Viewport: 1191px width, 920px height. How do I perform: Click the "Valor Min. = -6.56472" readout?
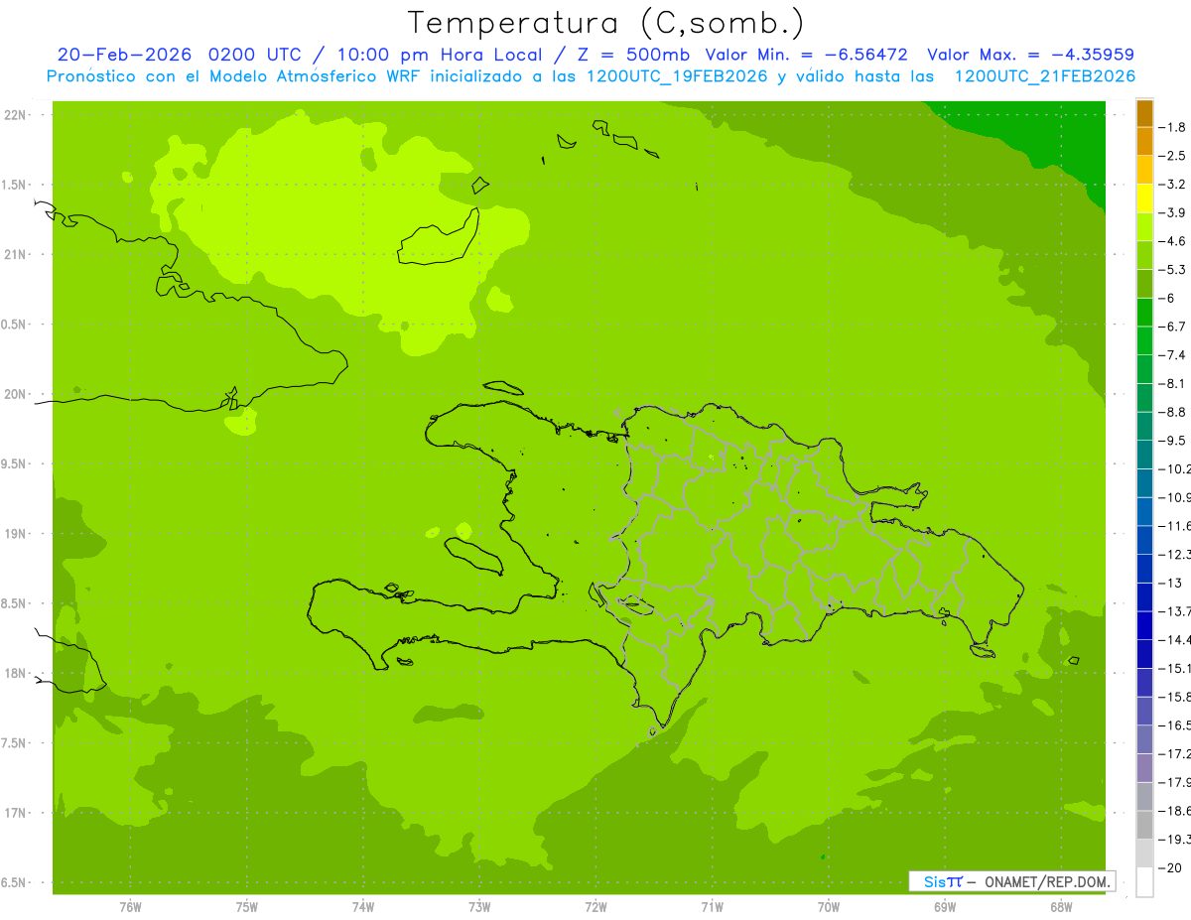pos(806,55)
